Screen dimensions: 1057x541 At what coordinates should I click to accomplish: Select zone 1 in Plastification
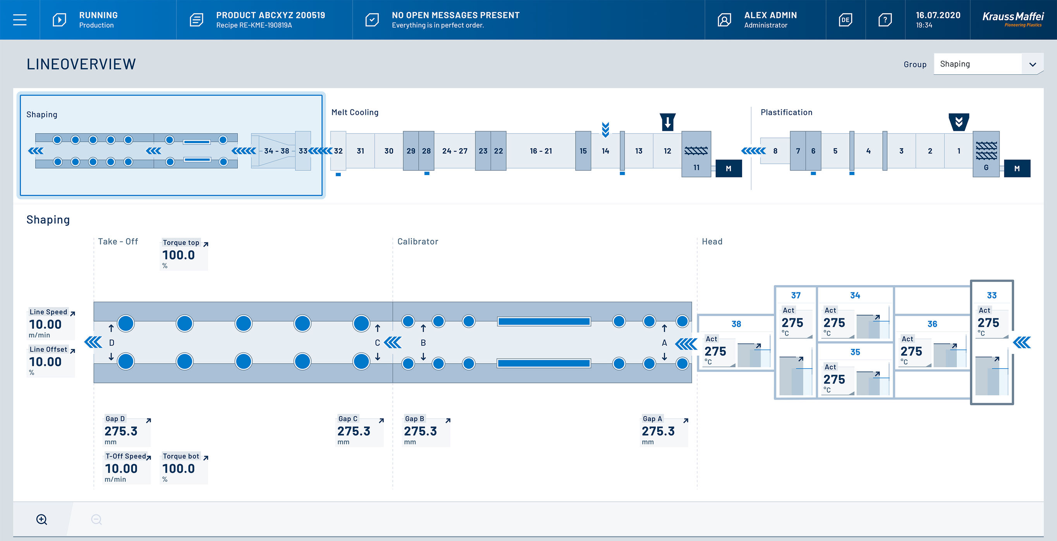(959, 151)
